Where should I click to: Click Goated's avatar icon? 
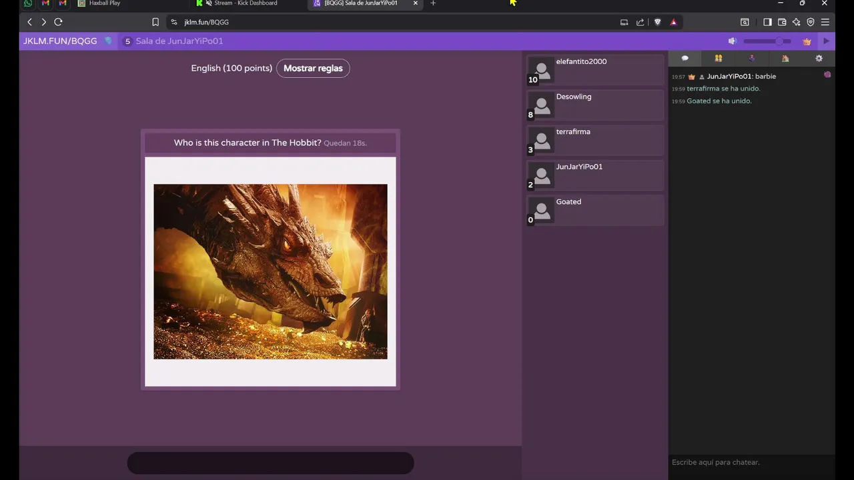542,210
